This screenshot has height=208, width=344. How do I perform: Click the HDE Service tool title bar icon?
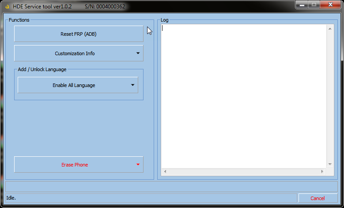tap(7, 7)
